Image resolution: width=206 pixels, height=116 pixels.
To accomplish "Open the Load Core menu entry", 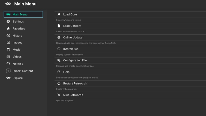I will pos(70,14).
